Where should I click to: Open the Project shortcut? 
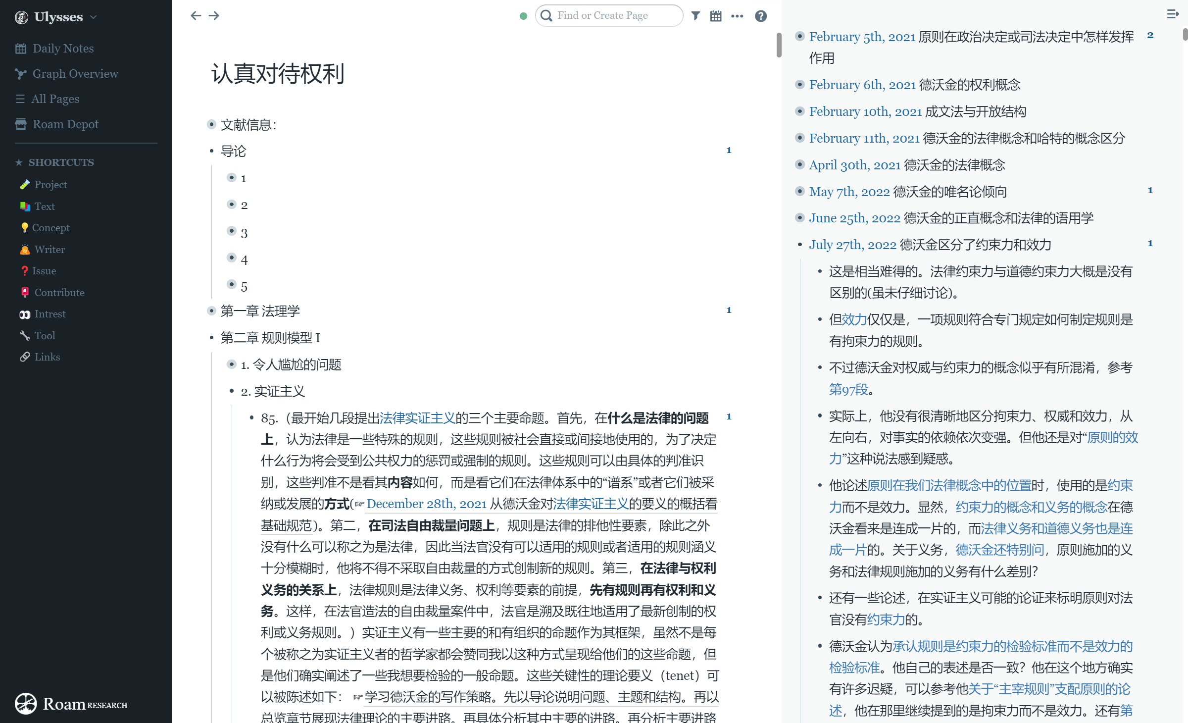50,185
